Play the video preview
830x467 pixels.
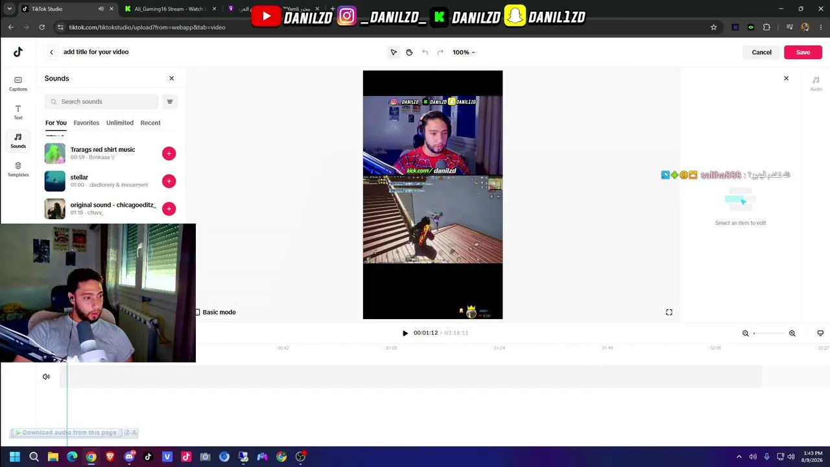coord(405,333)
